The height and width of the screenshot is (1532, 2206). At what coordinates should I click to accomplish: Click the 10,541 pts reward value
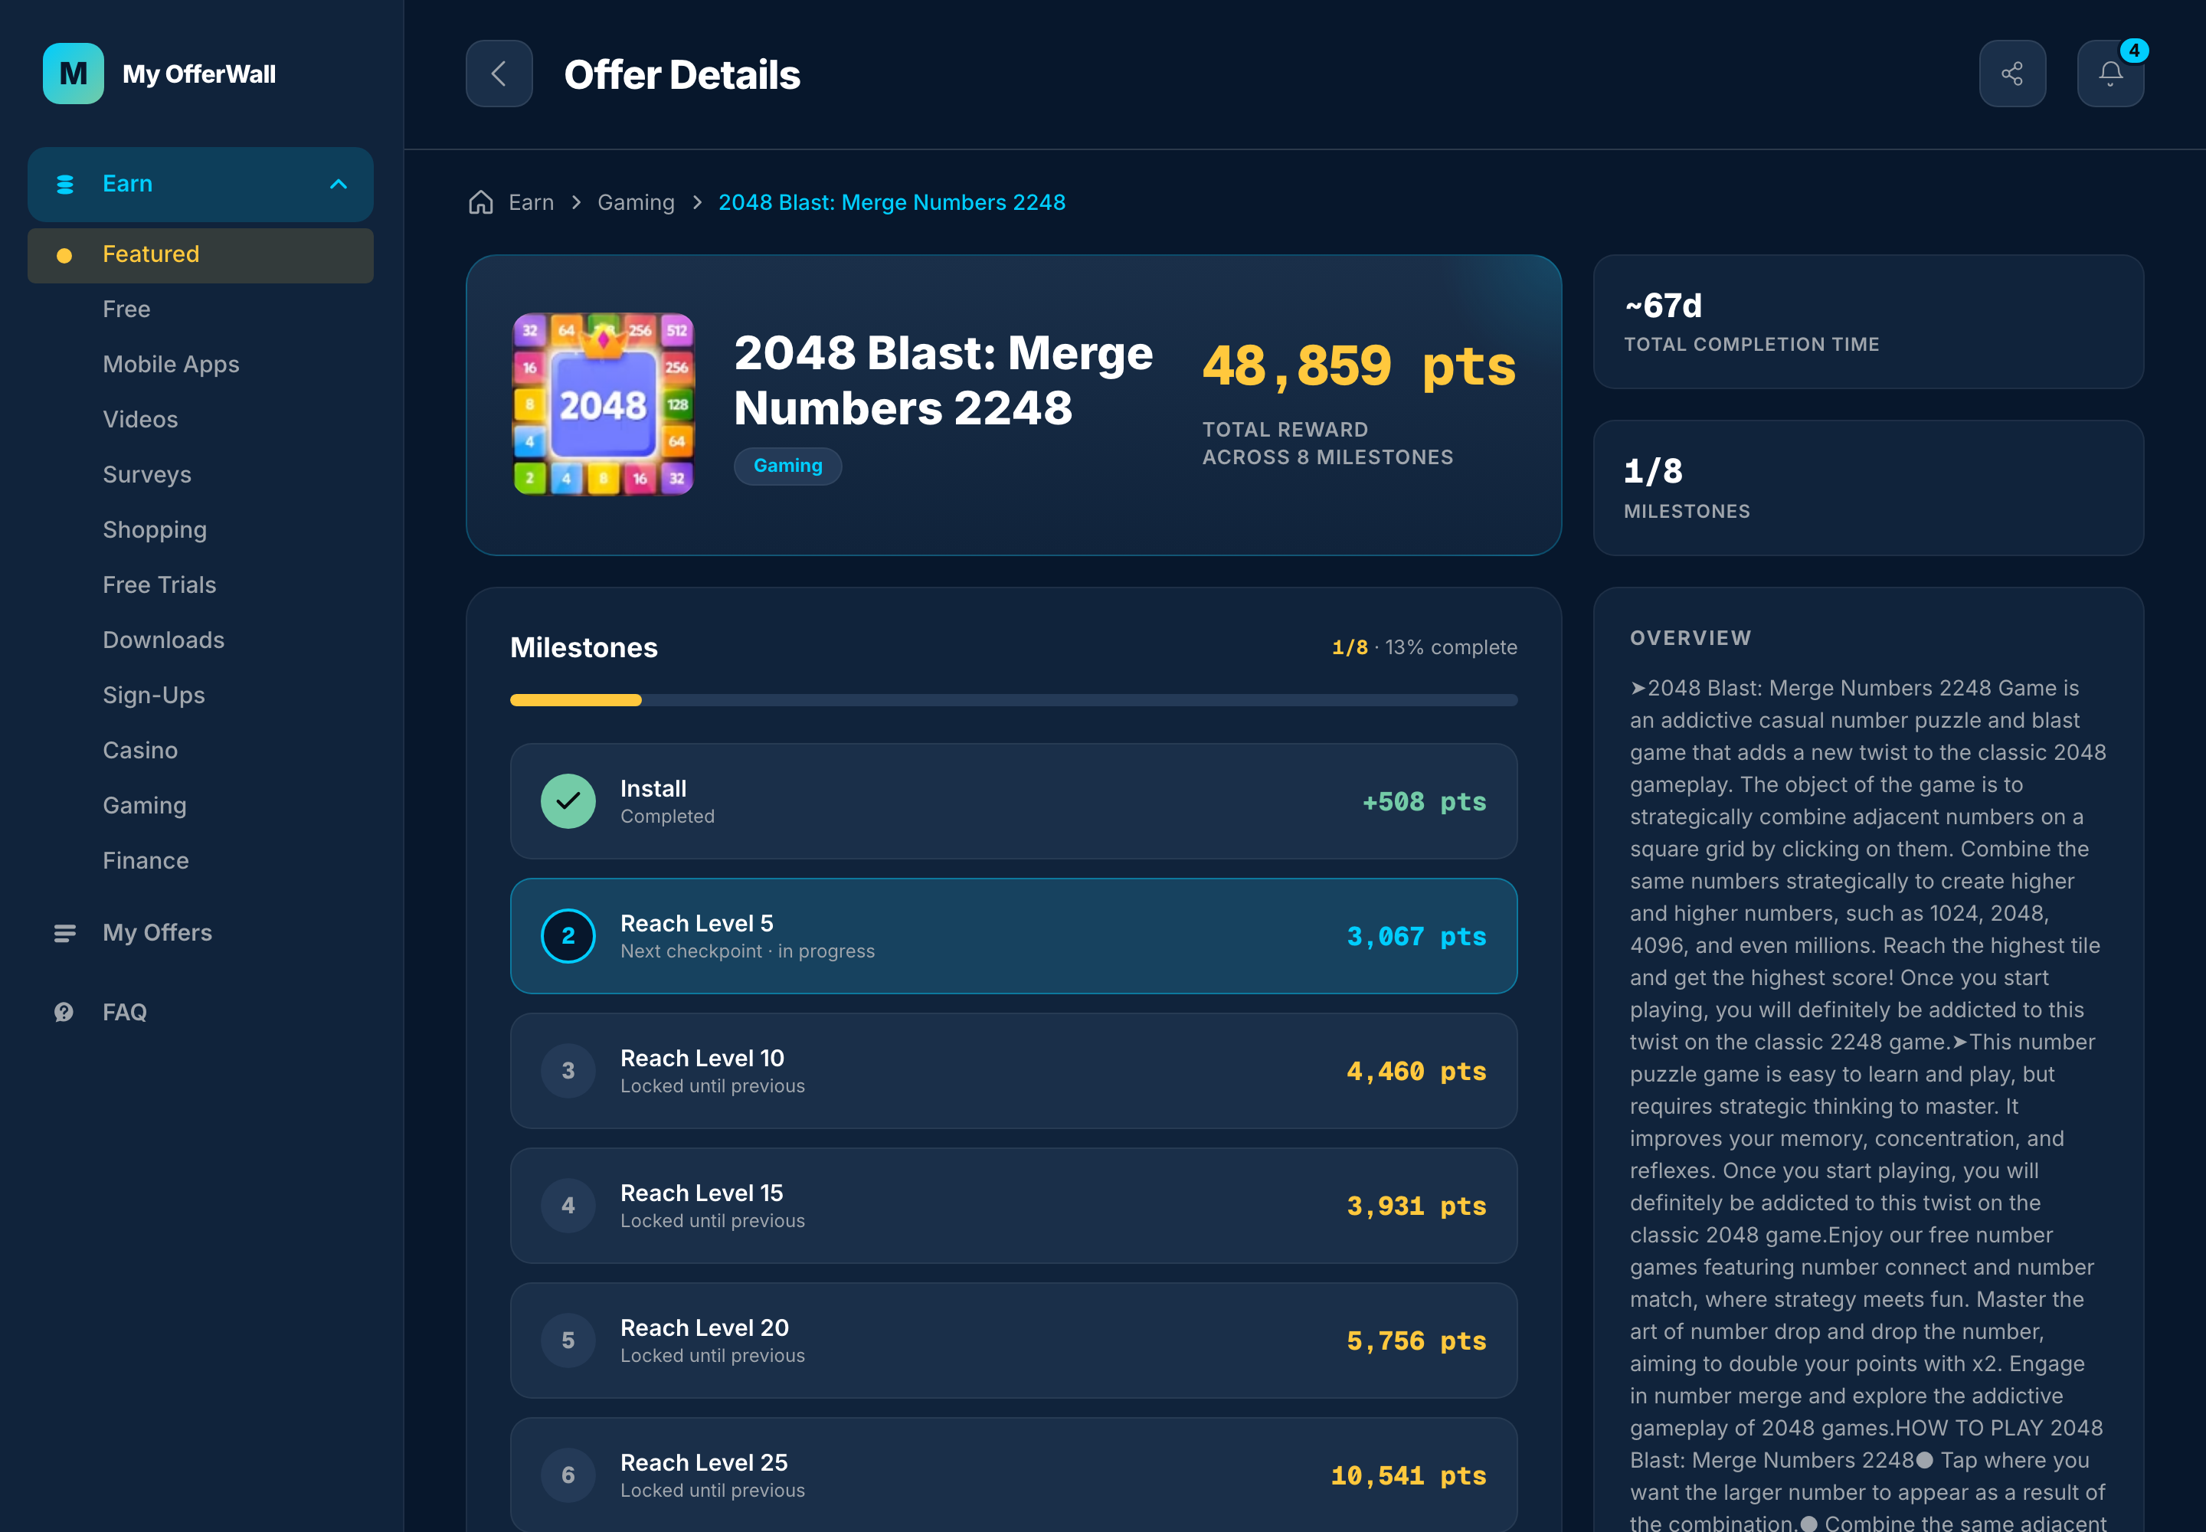(1409, 1475)
